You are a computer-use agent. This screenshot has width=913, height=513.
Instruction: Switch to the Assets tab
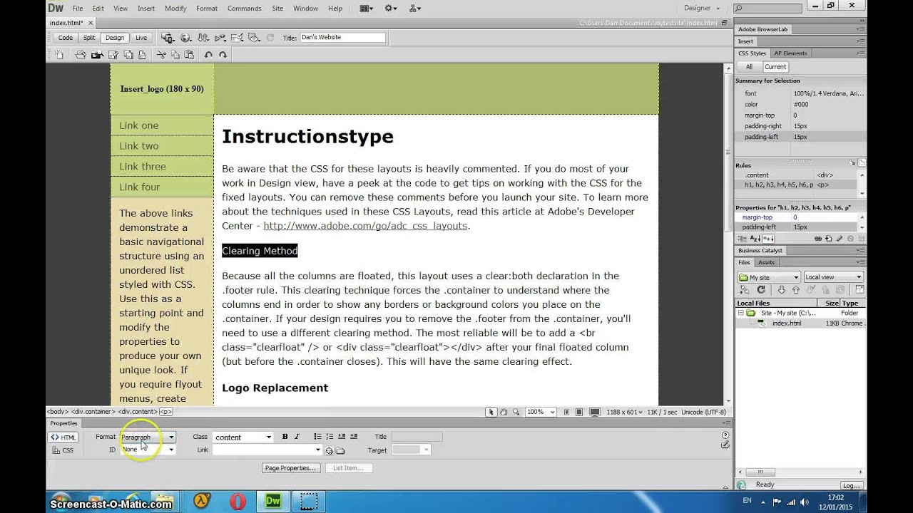[x=766, y=263]
